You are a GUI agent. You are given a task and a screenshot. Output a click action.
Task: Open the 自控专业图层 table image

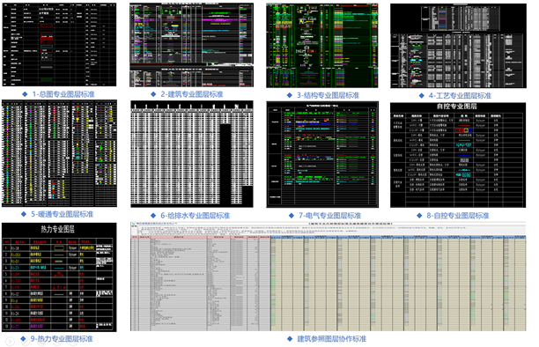(458, 155)
